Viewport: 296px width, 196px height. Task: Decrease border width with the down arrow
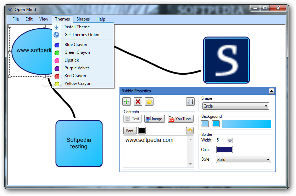(230, 142)
